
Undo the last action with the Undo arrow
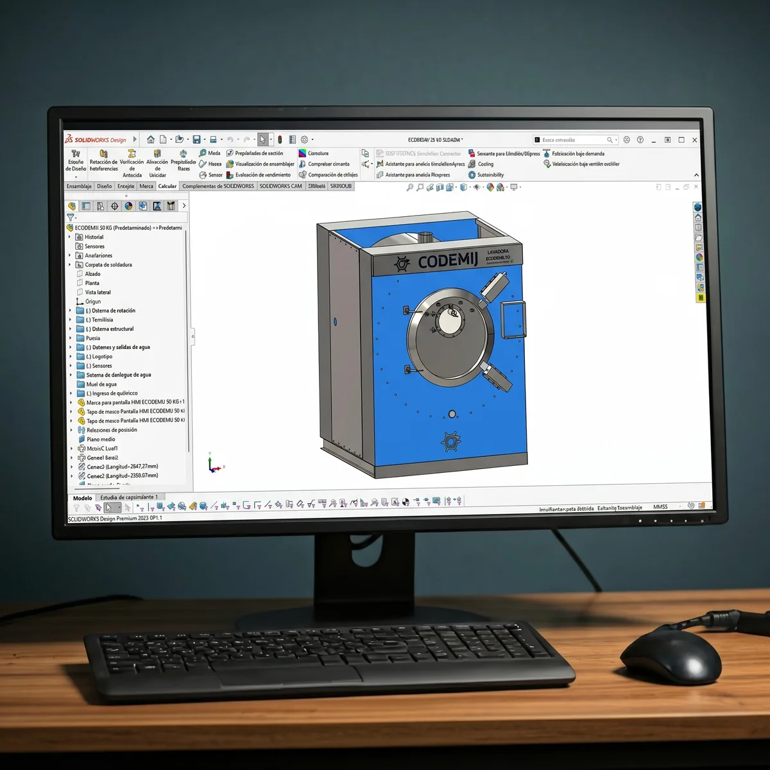(x=230, y=139)
